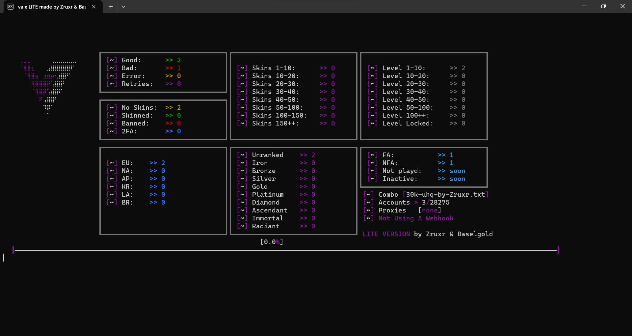Click the 'Skins 40-50:' row

[286, 99]
